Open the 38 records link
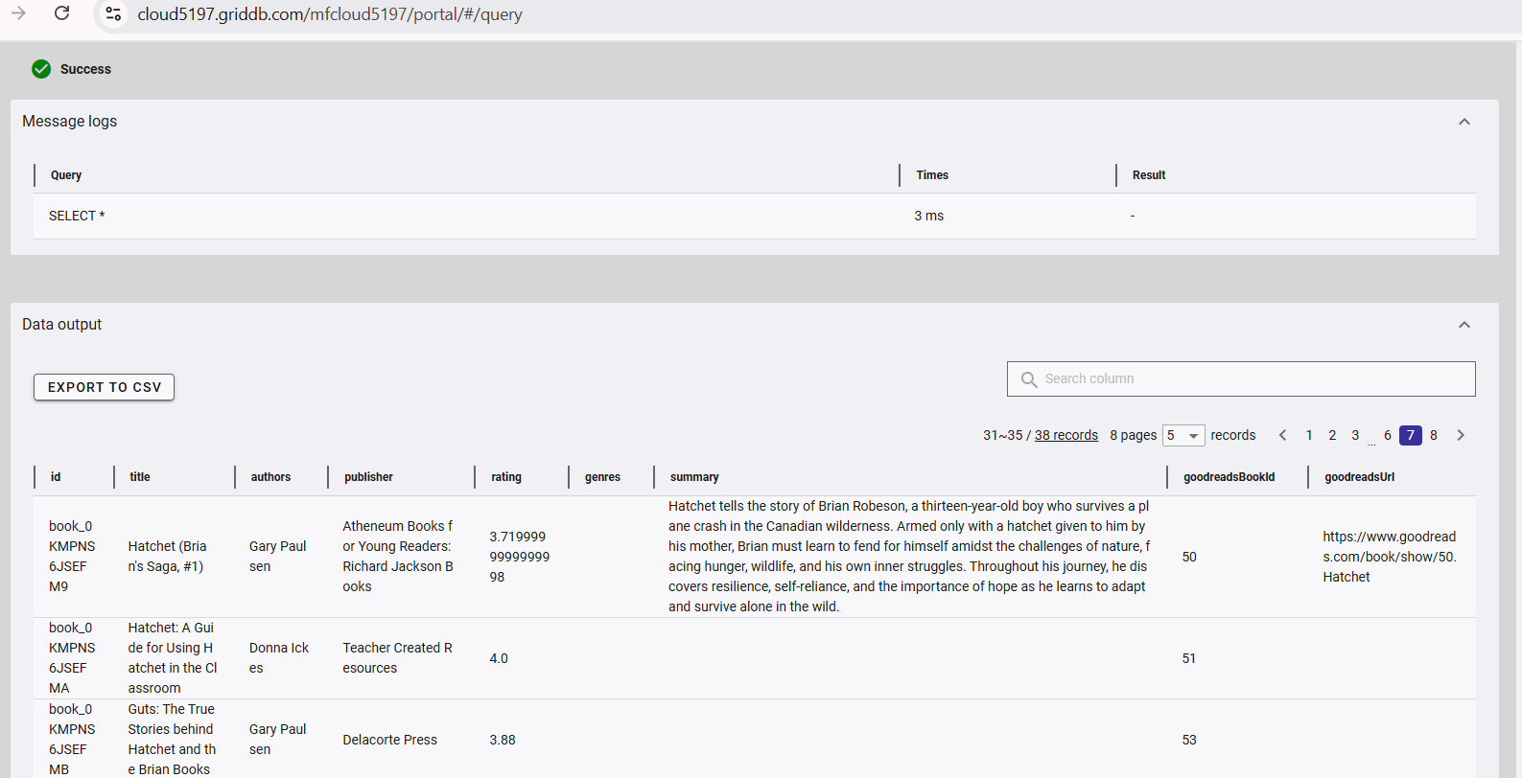 click(x=1065, y=435)
